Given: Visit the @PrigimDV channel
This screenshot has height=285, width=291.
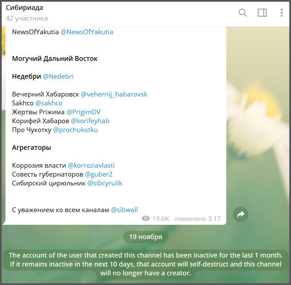Looking at the screenshot, I should 83,112.
